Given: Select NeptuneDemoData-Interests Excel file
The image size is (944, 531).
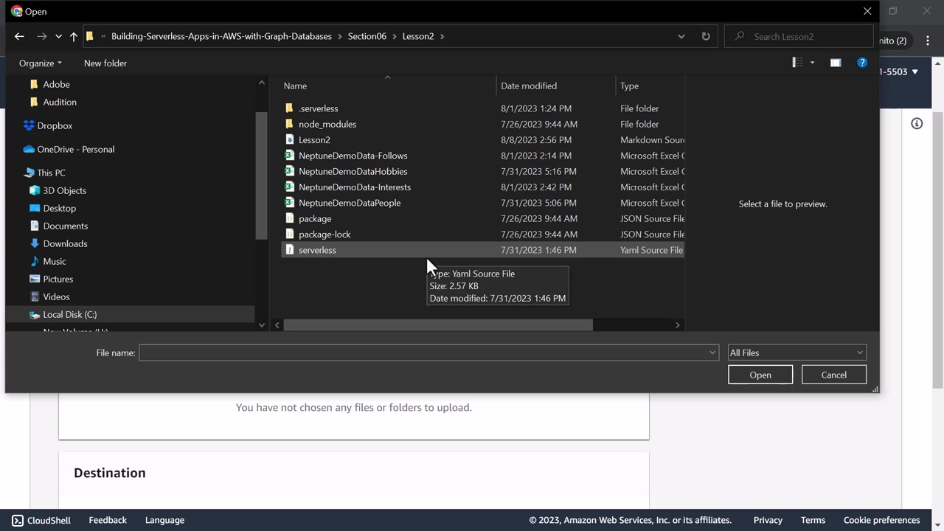Looking at the screenshot, I should point(355,187).
